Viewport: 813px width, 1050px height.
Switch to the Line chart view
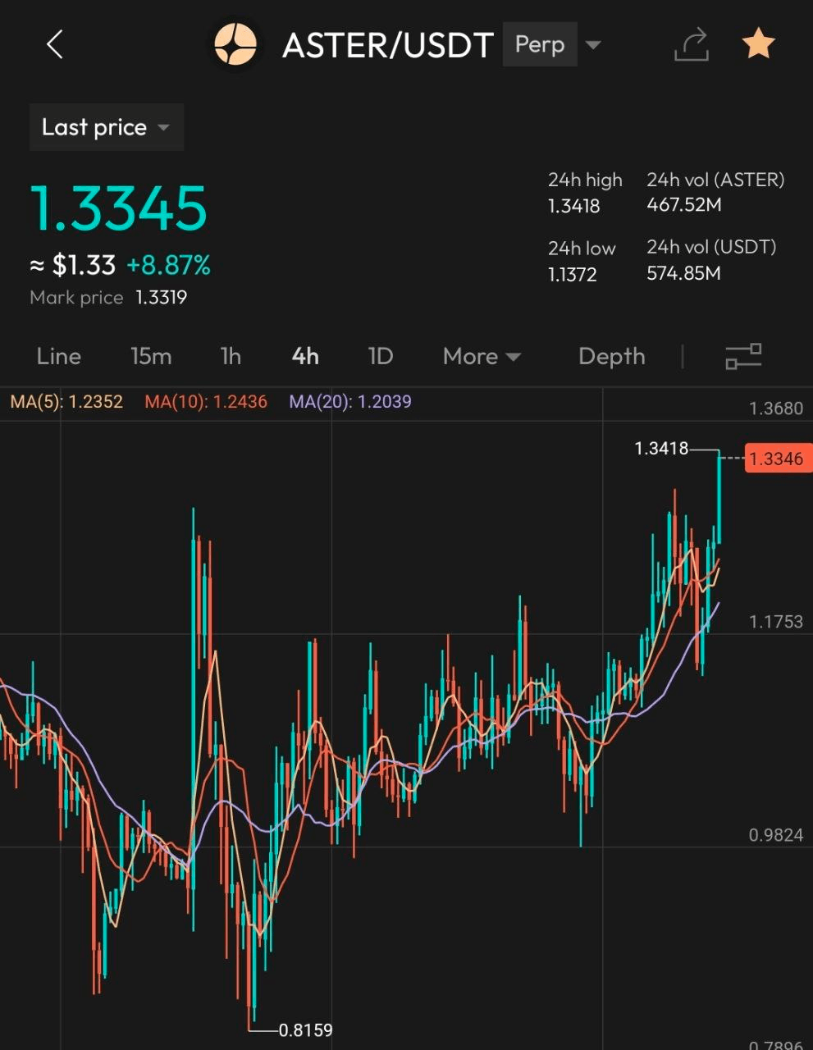59,356
